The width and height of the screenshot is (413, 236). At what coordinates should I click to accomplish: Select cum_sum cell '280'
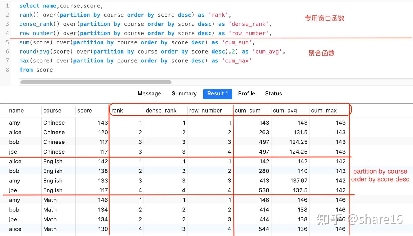coord(264,171)
